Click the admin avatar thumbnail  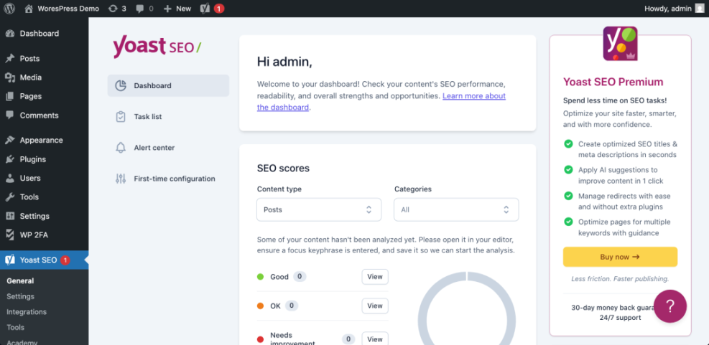pos(699,9)
